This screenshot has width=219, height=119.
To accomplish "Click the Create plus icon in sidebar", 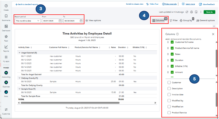I will [6, 6].
